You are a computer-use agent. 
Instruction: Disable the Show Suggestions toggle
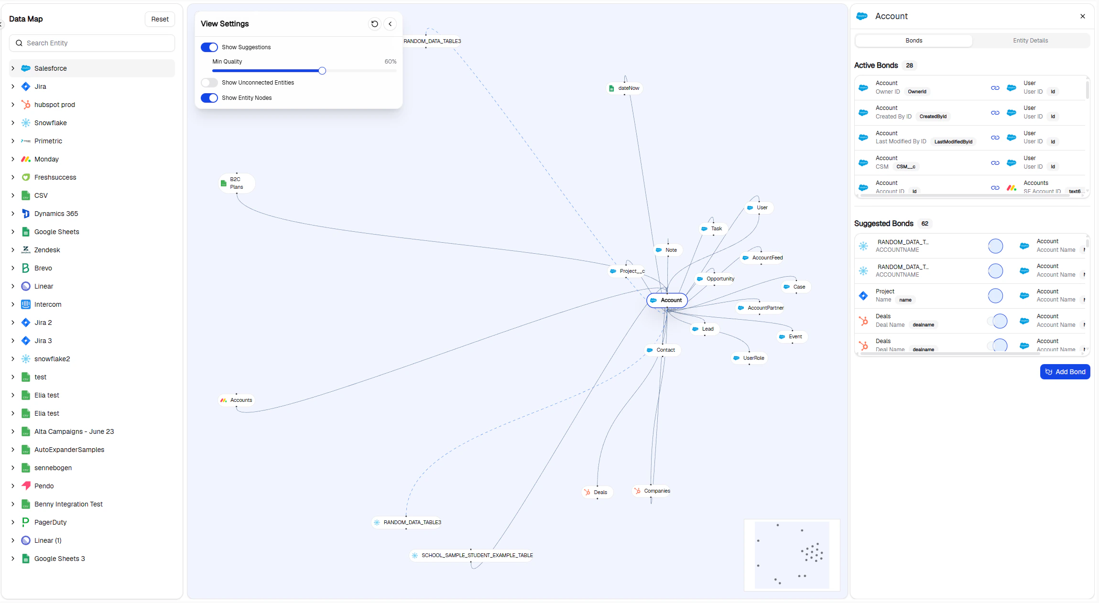tap(209, 47)
